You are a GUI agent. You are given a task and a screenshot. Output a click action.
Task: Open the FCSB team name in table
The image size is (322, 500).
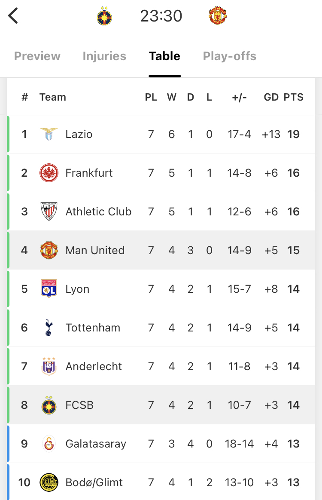79,405
